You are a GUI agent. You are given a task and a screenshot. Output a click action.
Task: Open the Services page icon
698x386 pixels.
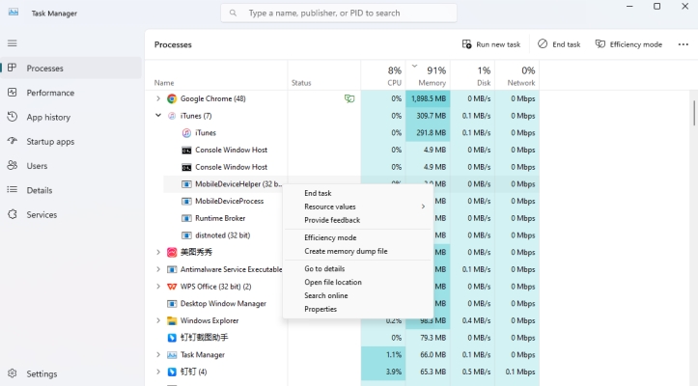pos(13,214)
